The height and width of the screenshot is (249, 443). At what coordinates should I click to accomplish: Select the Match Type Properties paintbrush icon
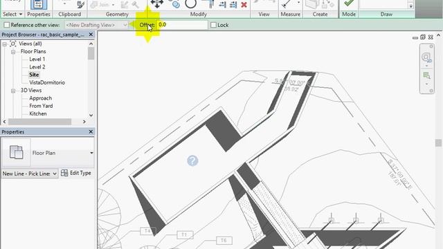[81, 5]
